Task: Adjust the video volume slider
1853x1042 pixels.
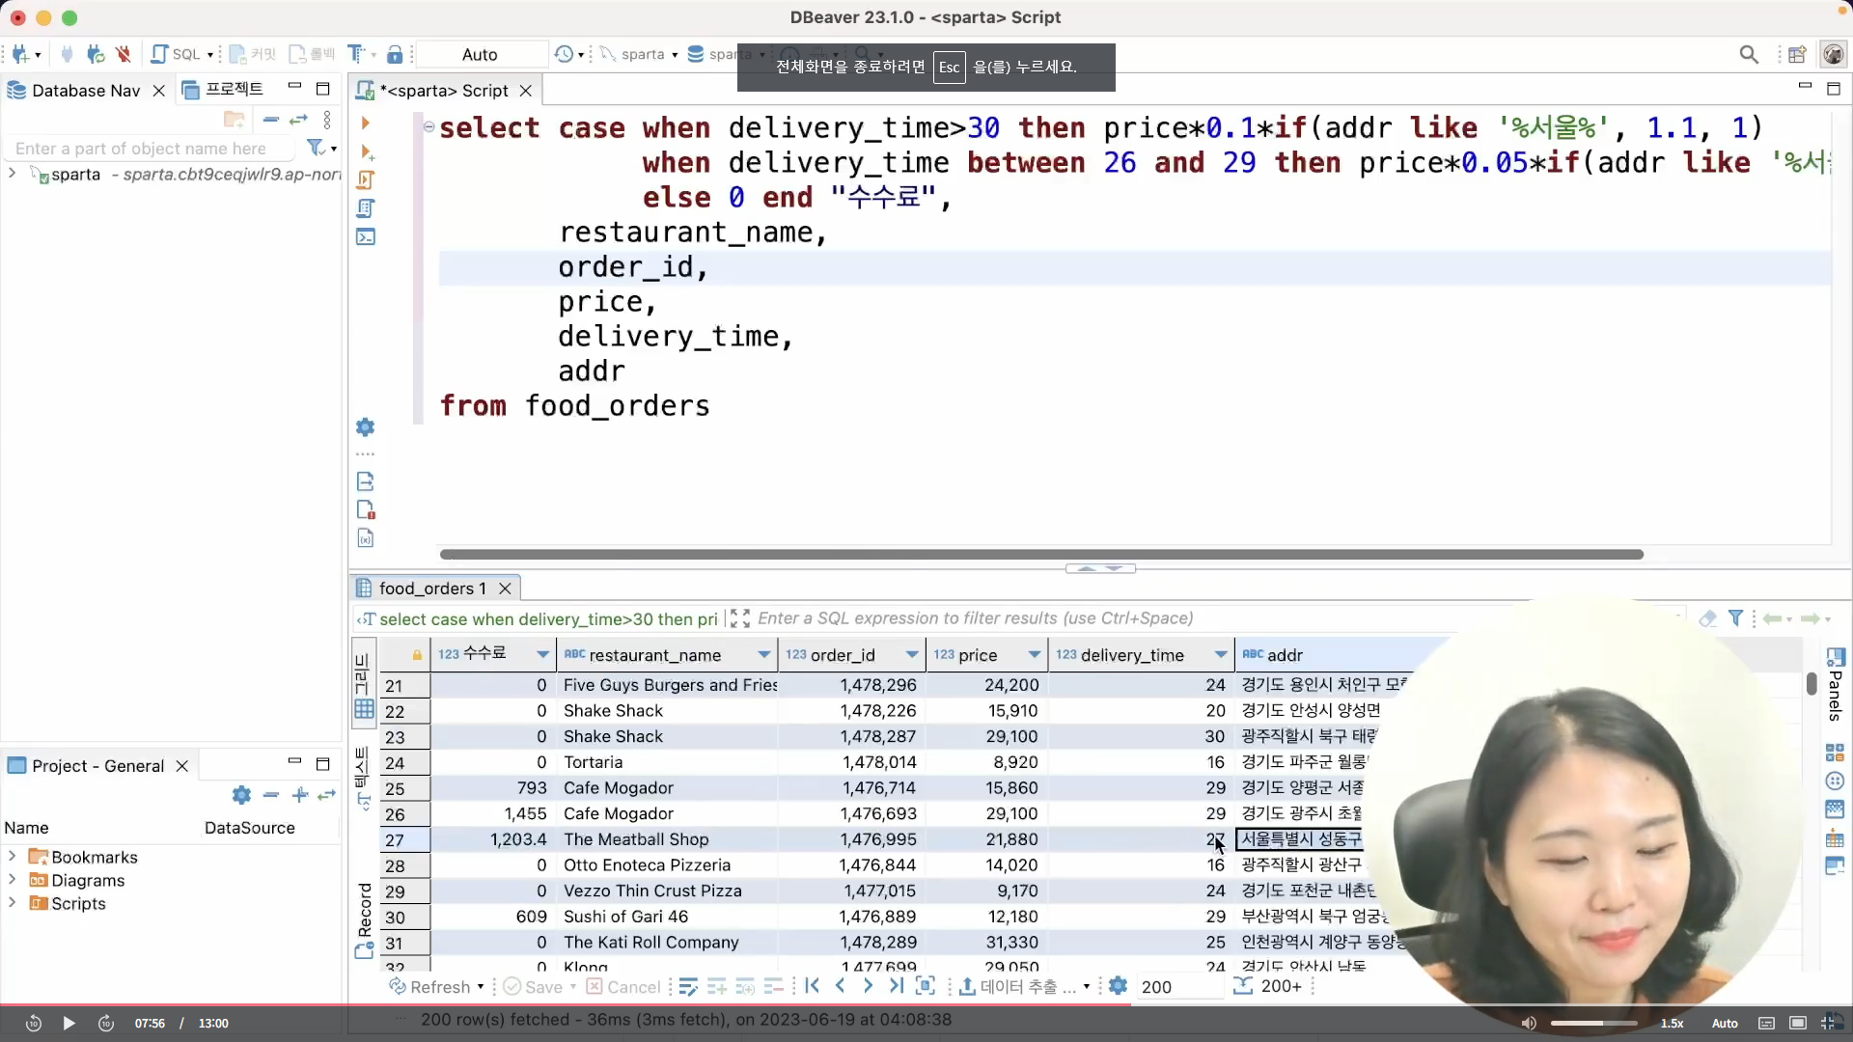Action: point(1593,1024)
